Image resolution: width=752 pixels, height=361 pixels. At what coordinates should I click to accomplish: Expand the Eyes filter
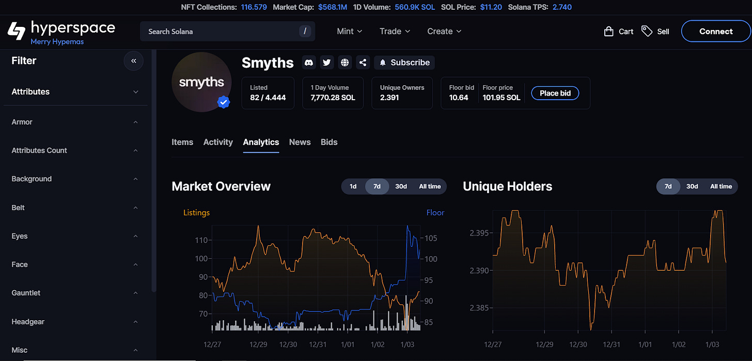[x=75, y=236]
